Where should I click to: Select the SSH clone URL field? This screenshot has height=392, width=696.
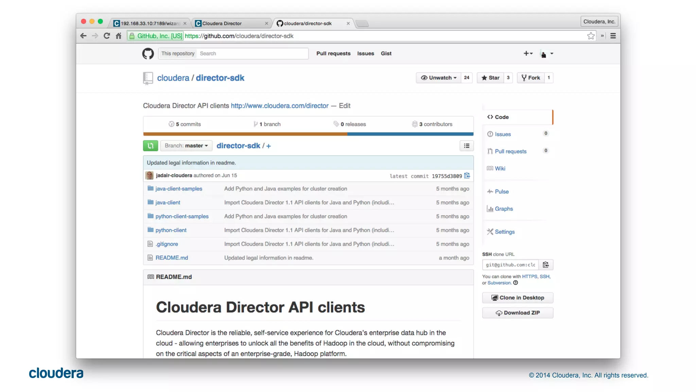510,265
